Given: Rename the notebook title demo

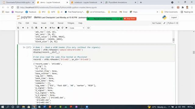Looking at the screenshot, I should 37,17.
